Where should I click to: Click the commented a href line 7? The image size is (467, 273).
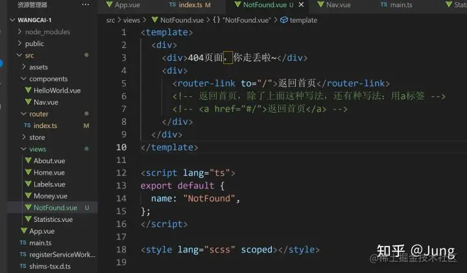pyautogui.click(x=259, y=109)
